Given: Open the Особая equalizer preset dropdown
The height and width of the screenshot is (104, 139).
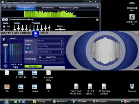Looking at the screenshot, I should [x=36, y=23].
